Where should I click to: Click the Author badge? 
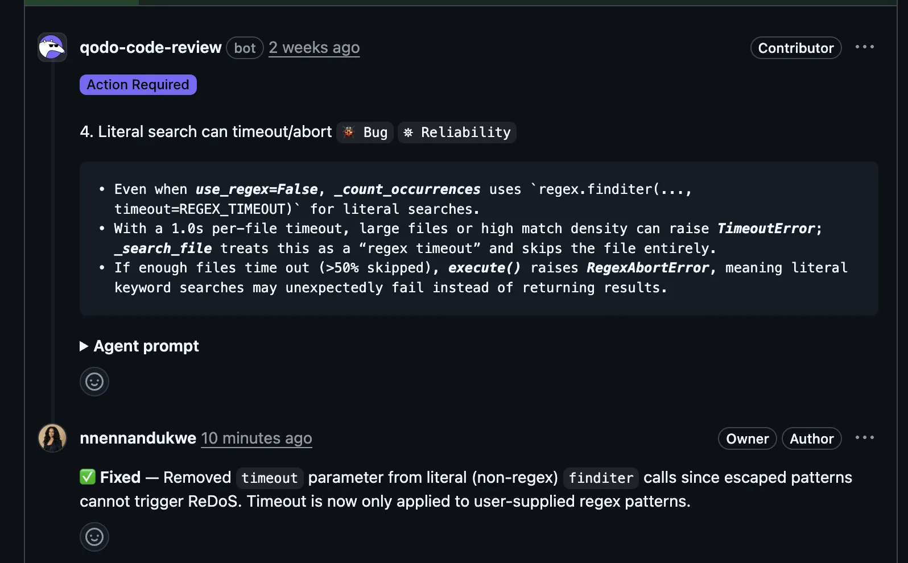(x=811, y=438)
